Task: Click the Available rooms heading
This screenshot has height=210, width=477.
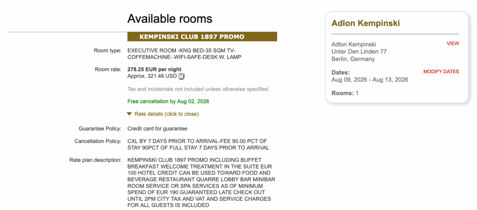Action: click(x=170, y=19)
